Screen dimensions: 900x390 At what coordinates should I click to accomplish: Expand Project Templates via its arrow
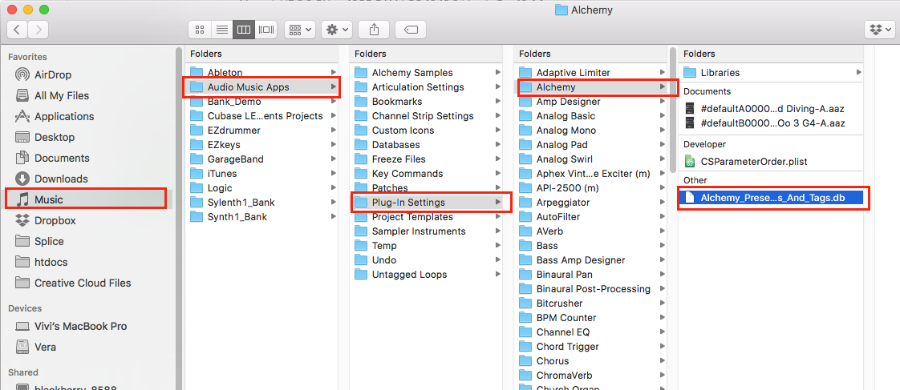(498, 217)
